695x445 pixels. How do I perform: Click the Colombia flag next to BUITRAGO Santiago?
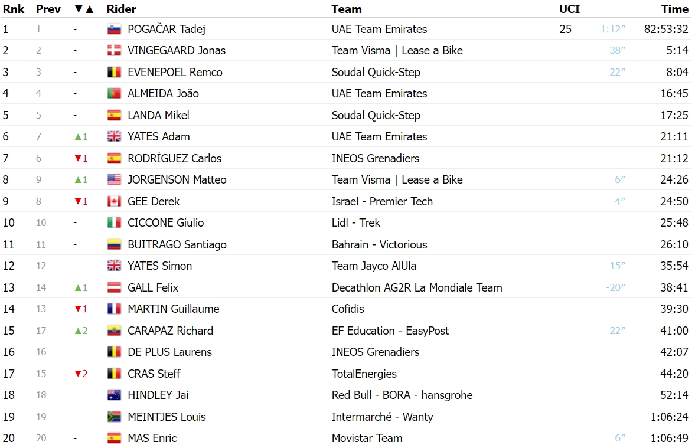coord(115,244)
